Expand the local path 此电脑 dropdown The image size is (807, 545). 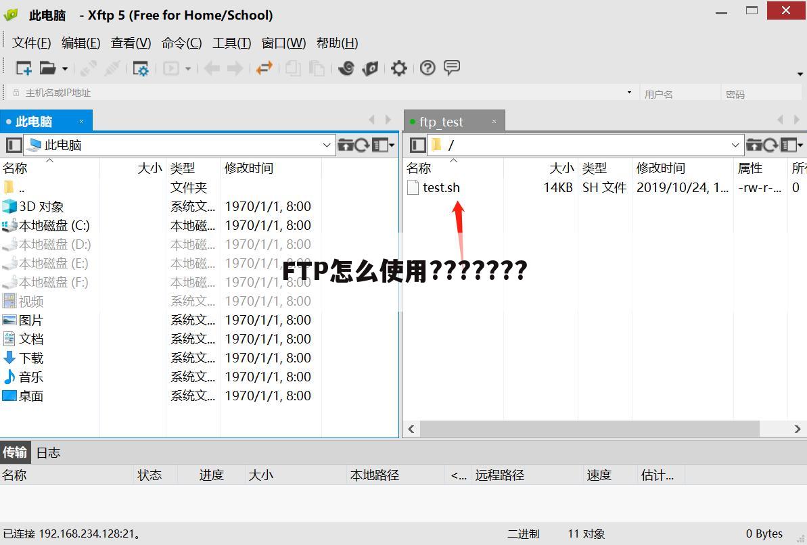tap(326, 145)
